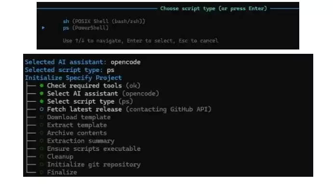This screenshot has height=184, width=333.
Task: Click the navigation hint text line
Action: click(140, 41)
